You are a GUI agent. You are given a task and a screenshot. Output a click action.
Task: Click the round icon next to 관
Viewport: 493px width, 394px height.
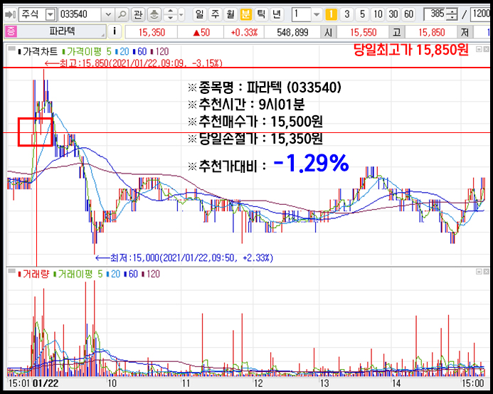154,14
